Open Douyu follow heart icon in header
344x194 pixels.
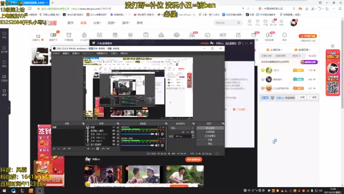[257, 22]
